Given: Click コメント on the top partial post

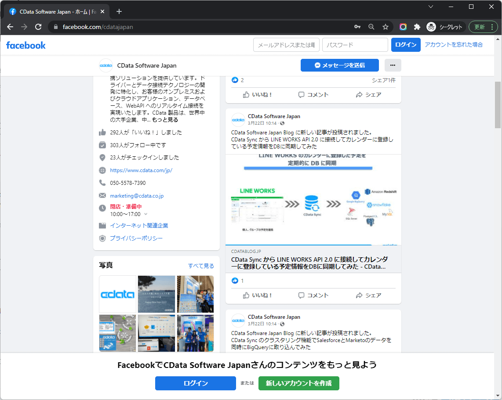Looking at the screenshot, I should 313,95.
